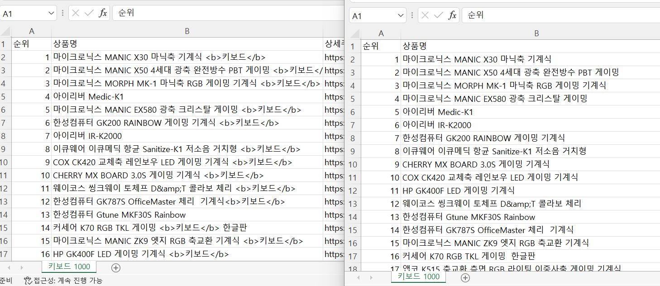Click the Name Box in the left Excel window

pyautogui.click(x=24, y=14)
